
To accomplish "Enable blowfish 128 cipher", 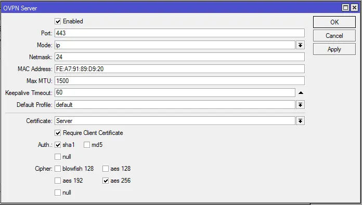I will (58, 169).
